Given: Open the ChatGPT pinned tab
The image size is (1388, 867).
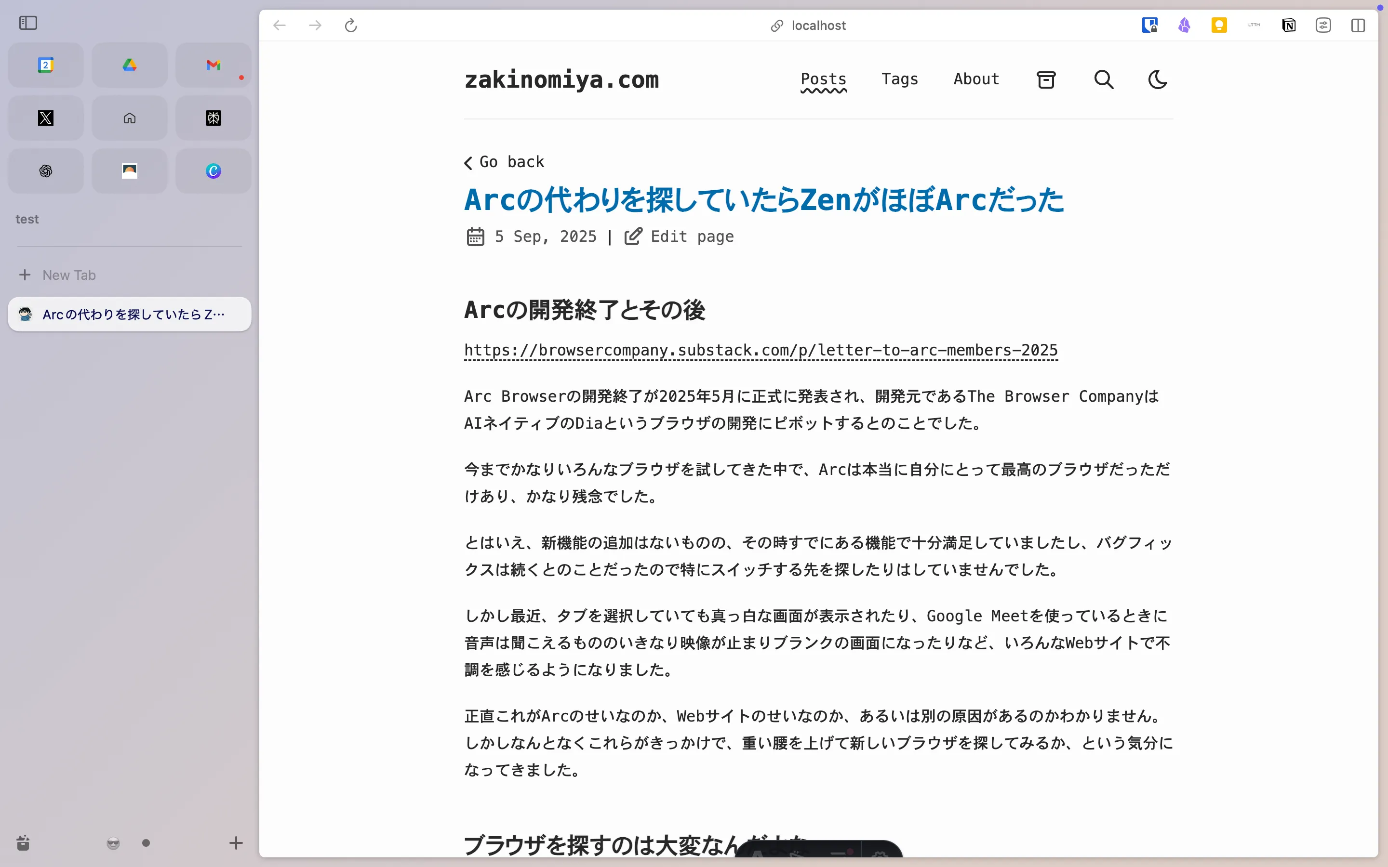Looking at the screenshot, I should point(45,171).
